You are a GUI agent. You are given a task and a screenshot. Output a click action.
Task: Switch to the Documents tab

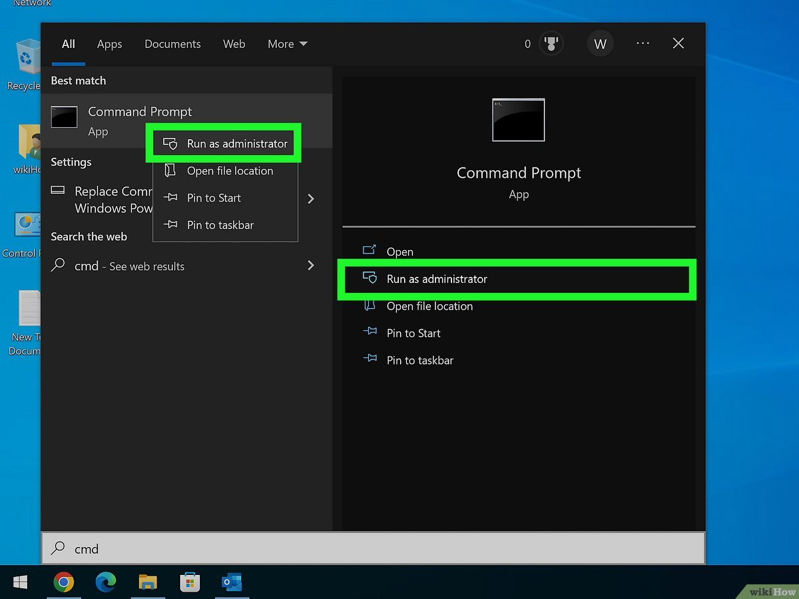click(172, 44)
